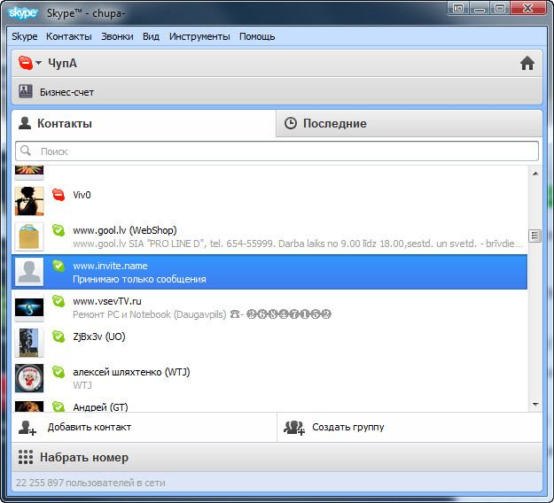Select the алексей шляхтенко (WTJ) contact

(x=269, y=377)
